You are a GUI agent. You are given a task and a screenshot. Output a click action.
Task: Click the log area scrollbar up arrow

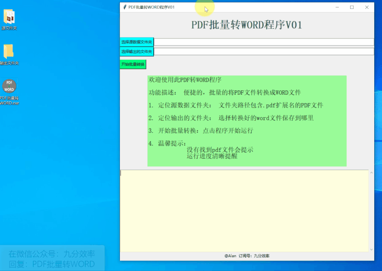pos(371,173)
